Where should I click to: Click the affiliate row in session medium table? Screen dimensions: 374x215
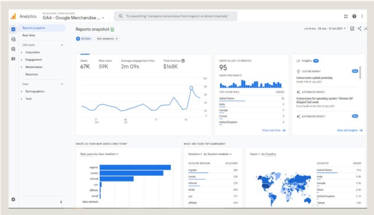click(x=213, y=203)
